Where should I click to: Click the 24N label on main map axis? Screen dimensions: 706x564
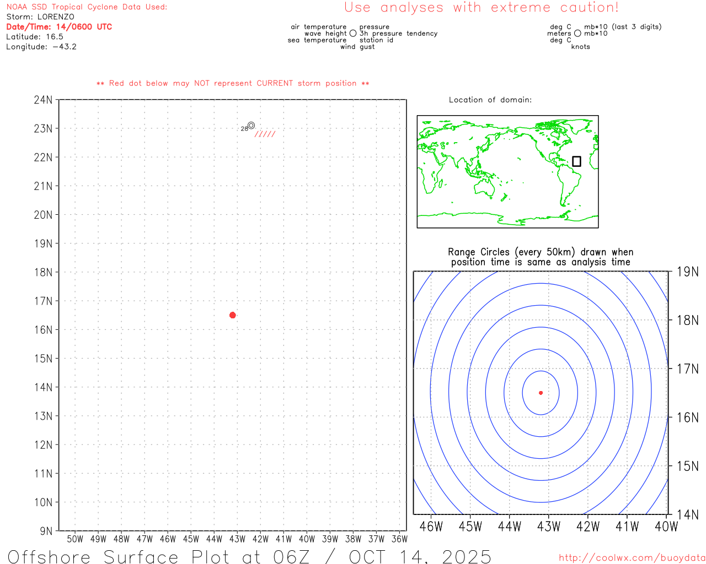pyautogui.click(x=43, y=100)
